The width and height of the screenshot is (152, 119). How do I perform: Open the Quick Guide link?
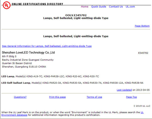(99, 7)
